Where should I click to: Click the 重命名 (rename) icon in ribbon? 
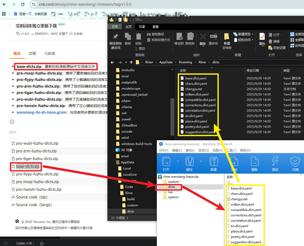coord(213,37)
